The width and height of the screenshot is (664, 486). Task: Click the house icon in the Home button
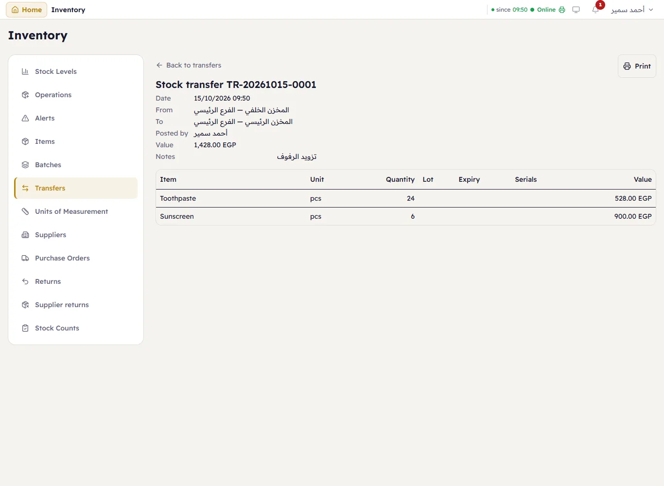tap(15, 10)
